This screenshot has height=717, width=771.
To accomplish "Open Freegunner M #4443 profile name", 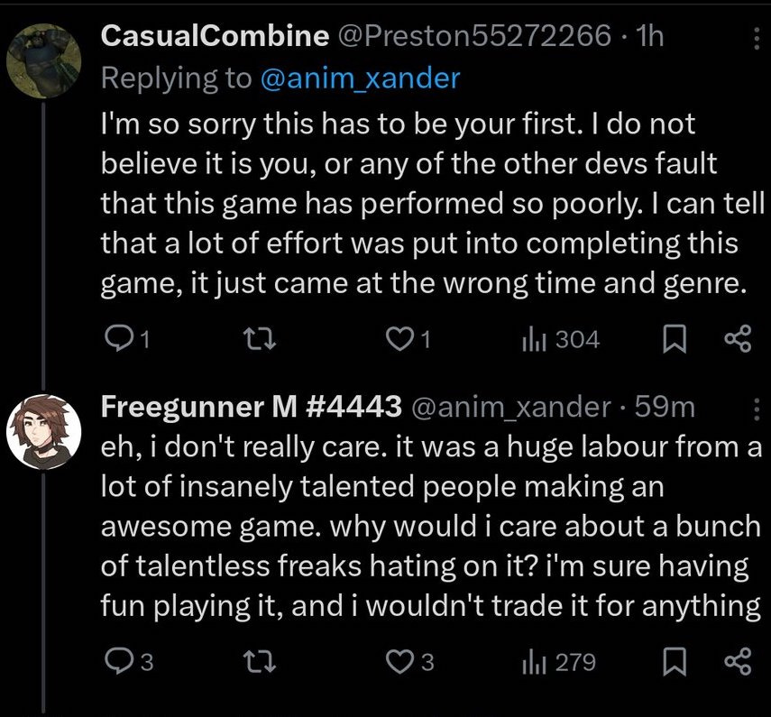I will click(x=251, y=408).
